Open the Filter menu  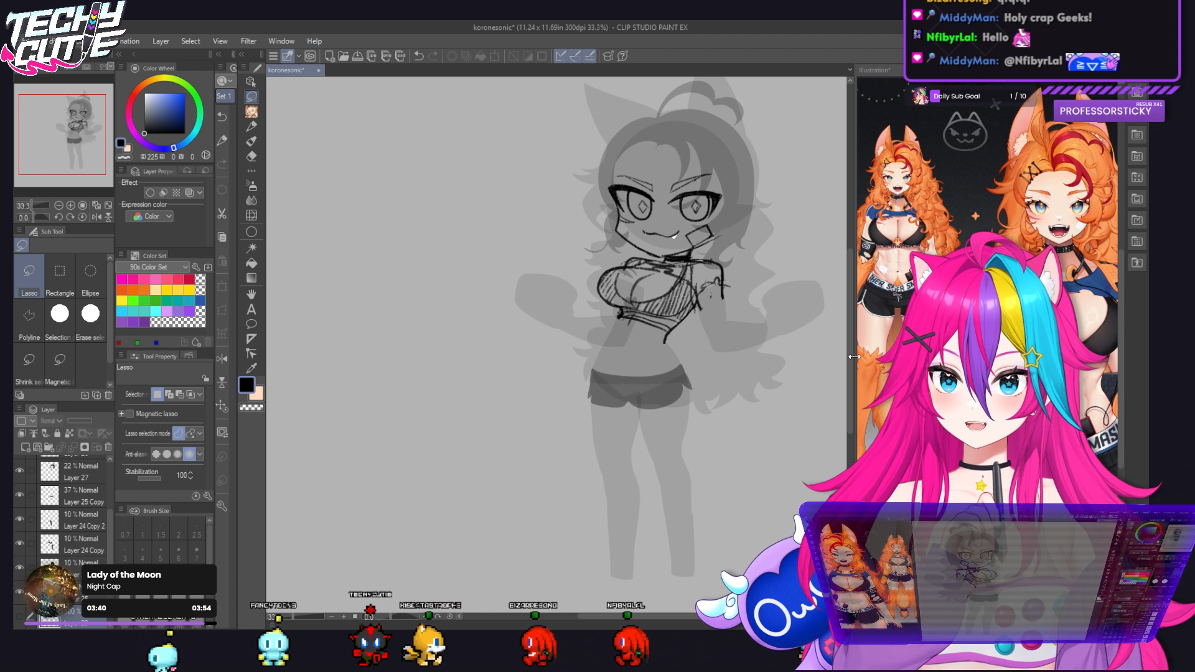(x=248, y=41)
